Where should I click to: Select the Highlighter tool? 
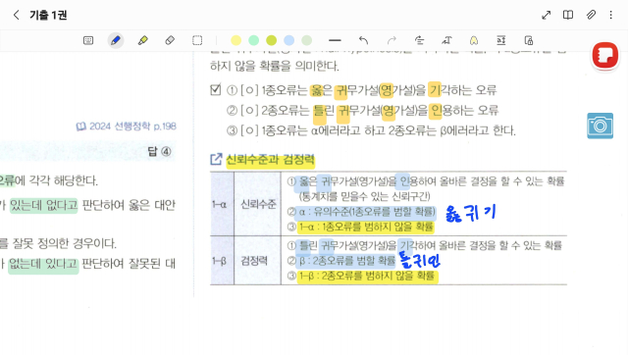(142, 40)
